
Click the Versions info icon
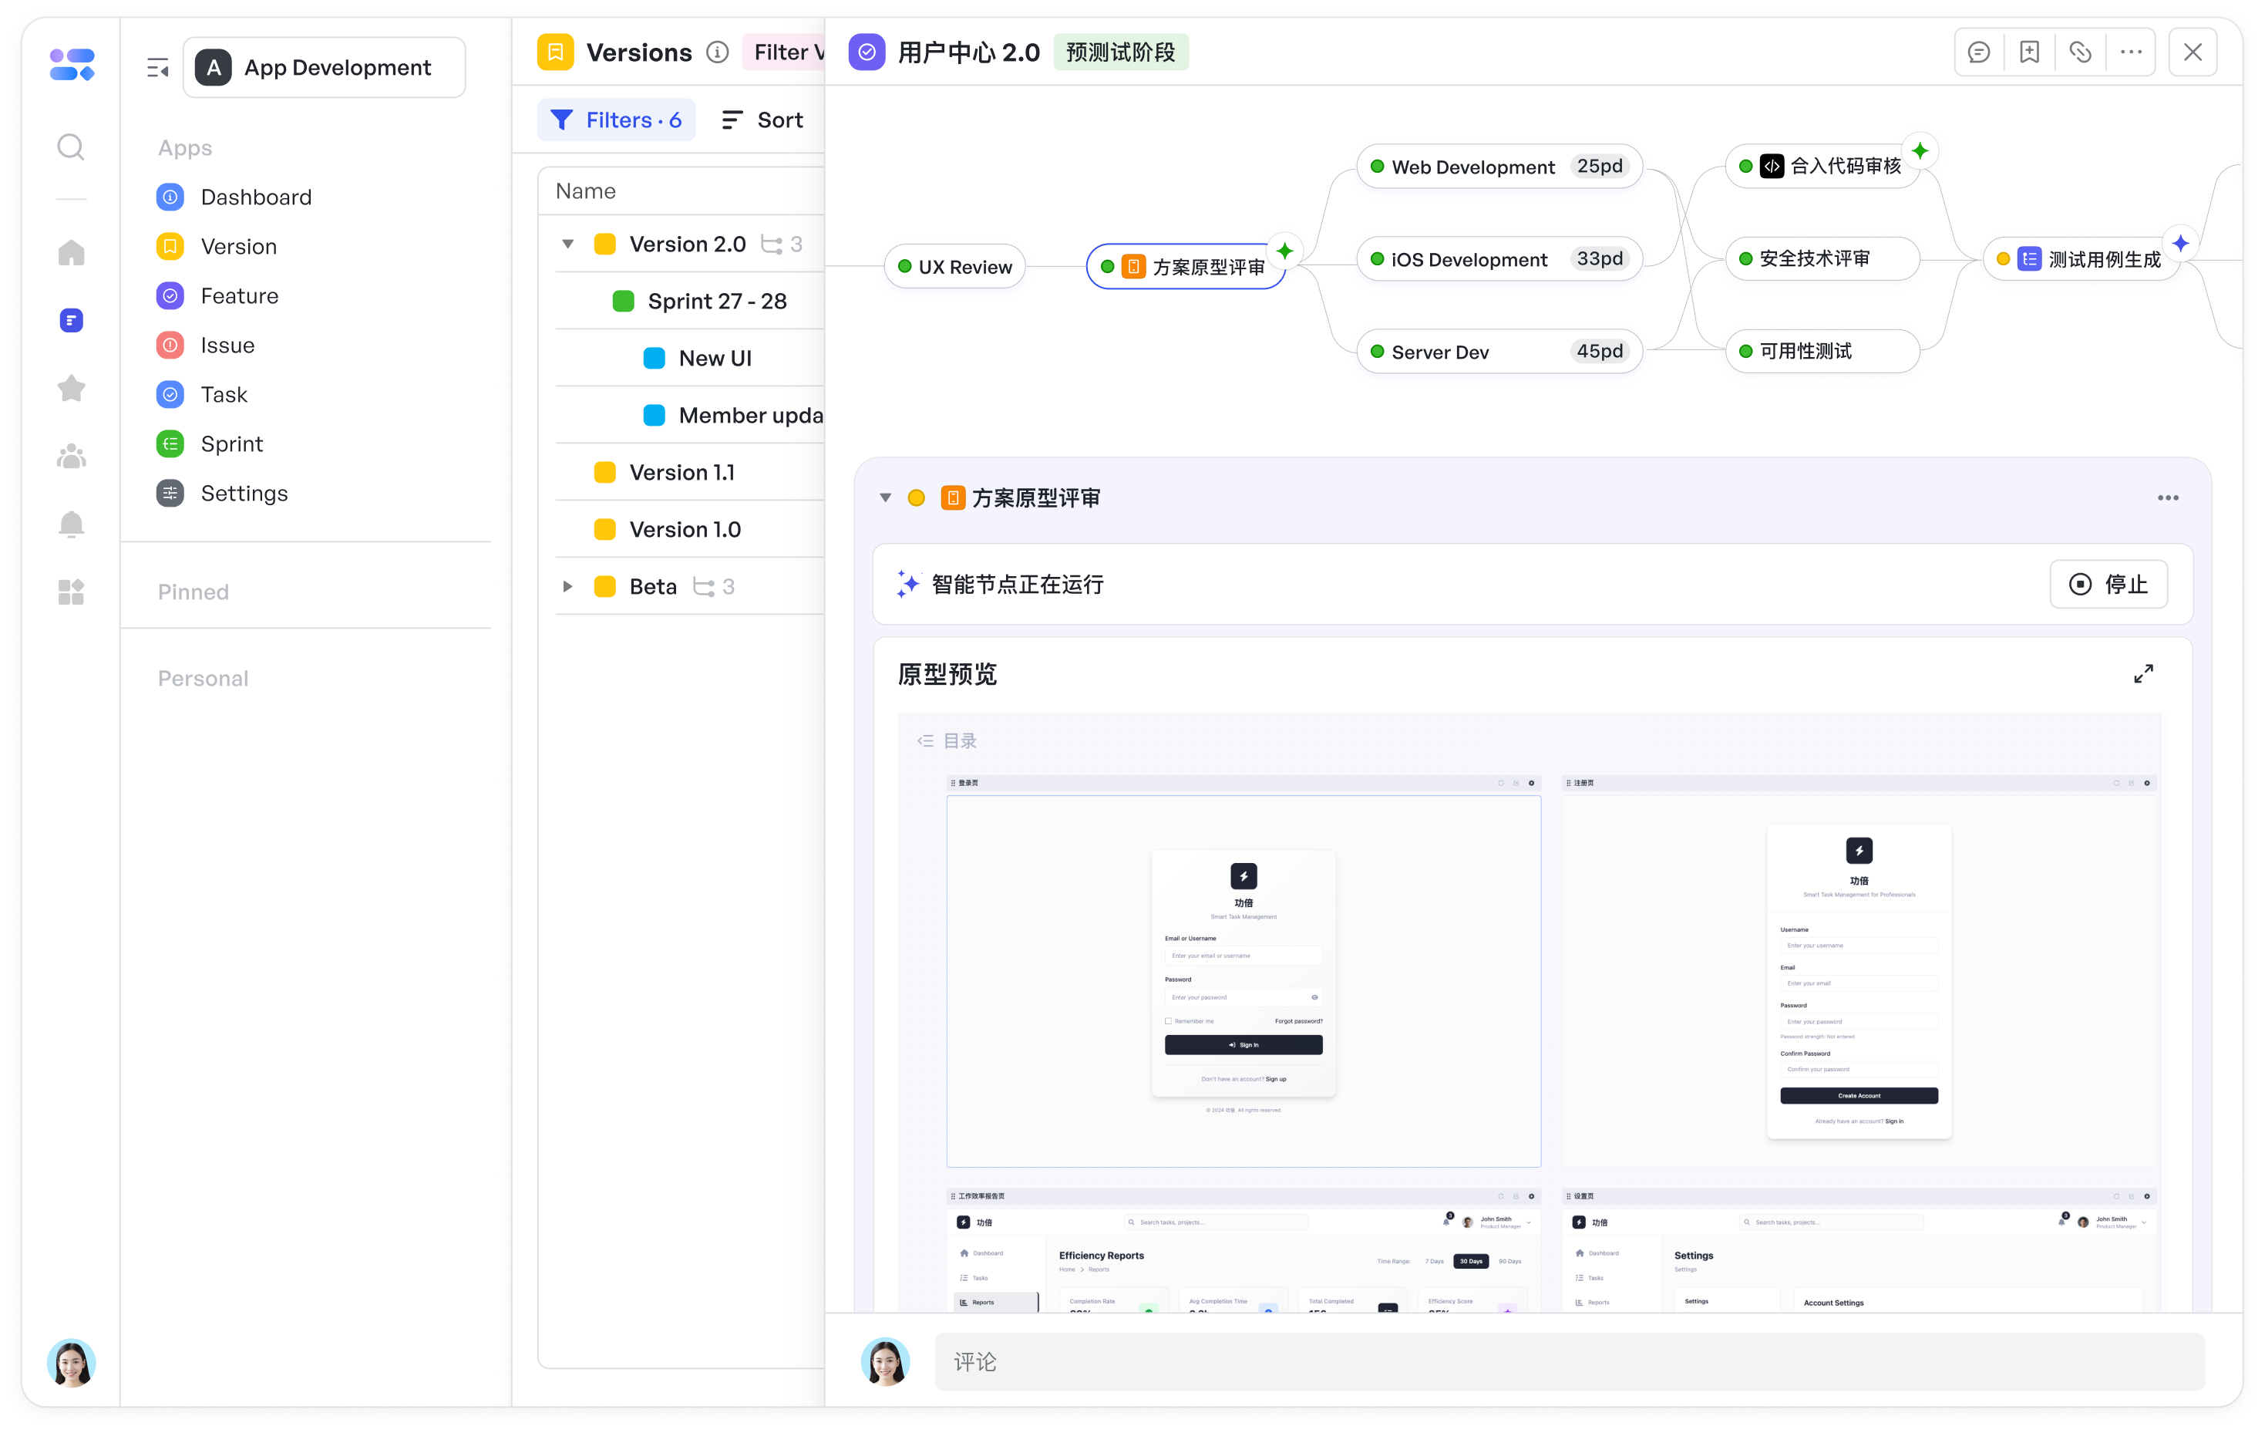718,52
